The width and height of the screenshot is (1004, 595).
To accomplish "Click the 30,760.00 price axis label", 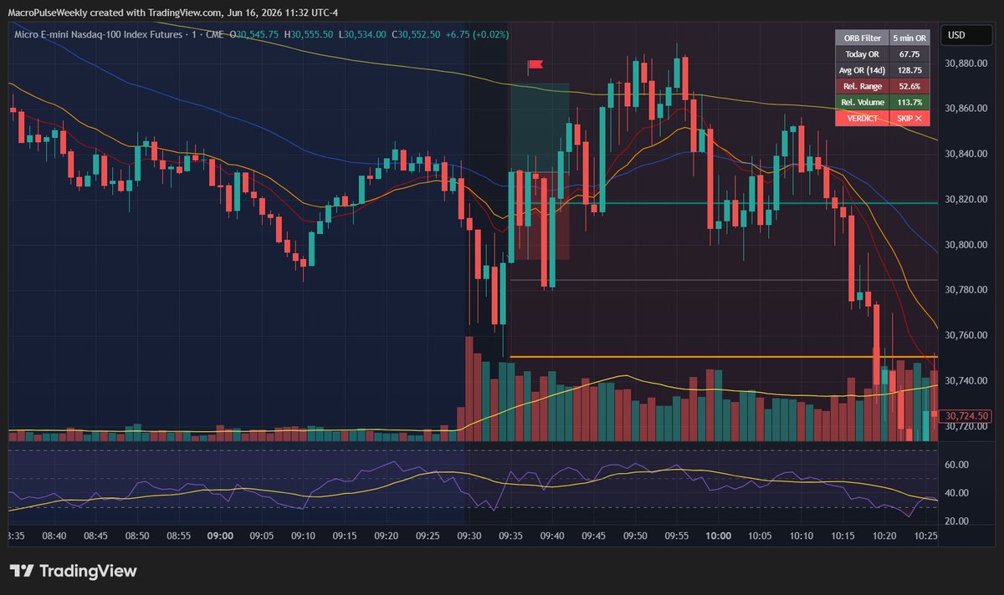I will (967, 335).
